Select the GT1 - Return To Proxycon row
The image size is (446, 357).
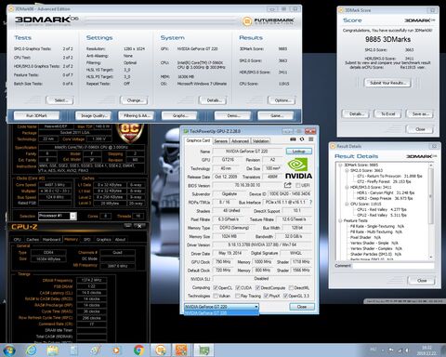tap(389, 176)
